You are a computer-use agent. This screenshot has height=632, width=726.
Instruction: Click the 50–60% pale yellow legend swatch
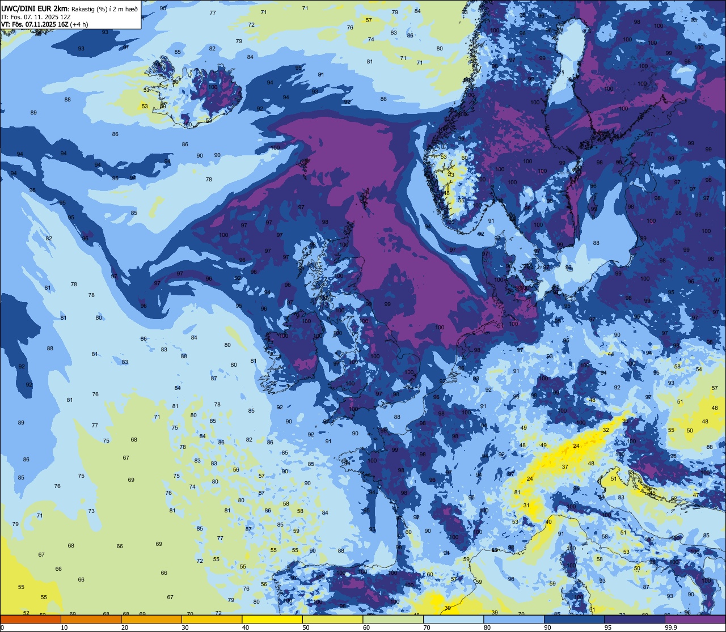[332, 620]
